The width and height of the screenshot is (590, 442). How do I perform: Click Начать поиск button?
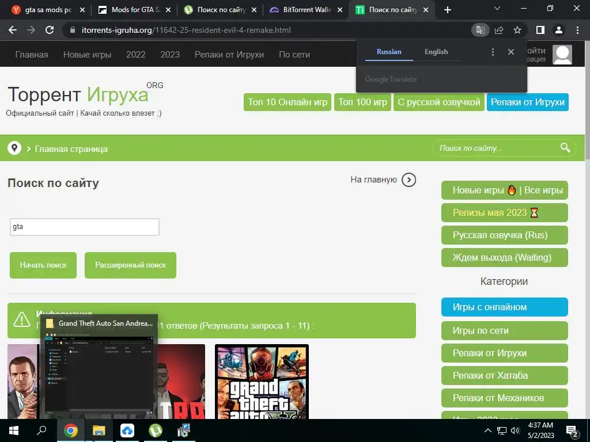[43, 265]
